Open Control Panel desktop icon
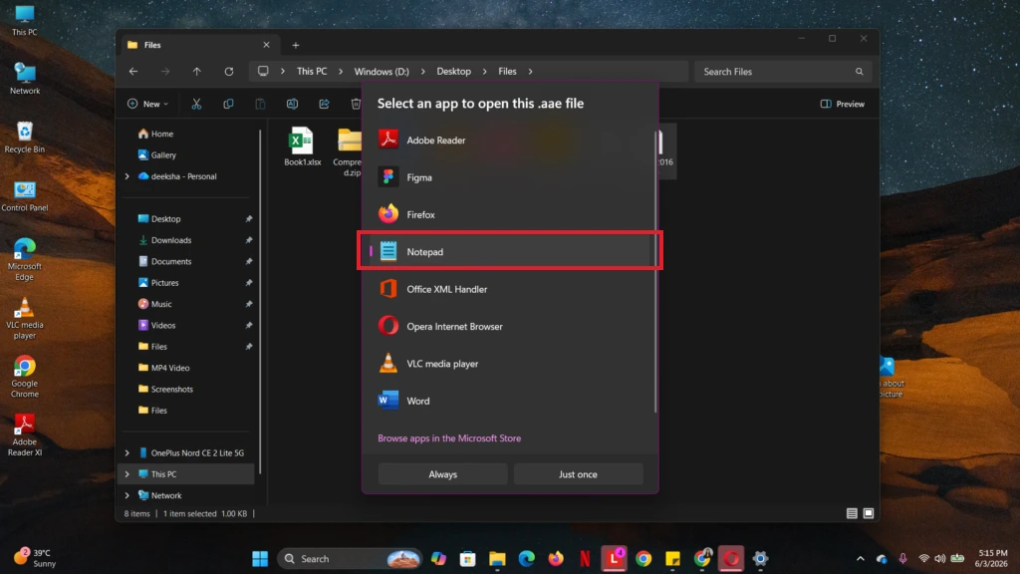Viewport: 1020px width, 574px height. (x=25, y=196)
